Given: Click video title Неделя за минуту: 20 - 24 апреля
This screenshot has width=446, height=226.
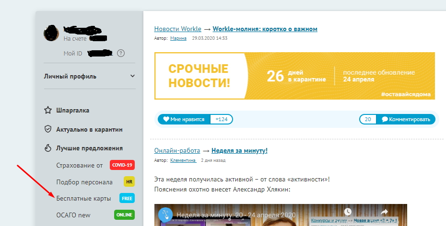Looking at the screenshot, I should tap(236, 215).
